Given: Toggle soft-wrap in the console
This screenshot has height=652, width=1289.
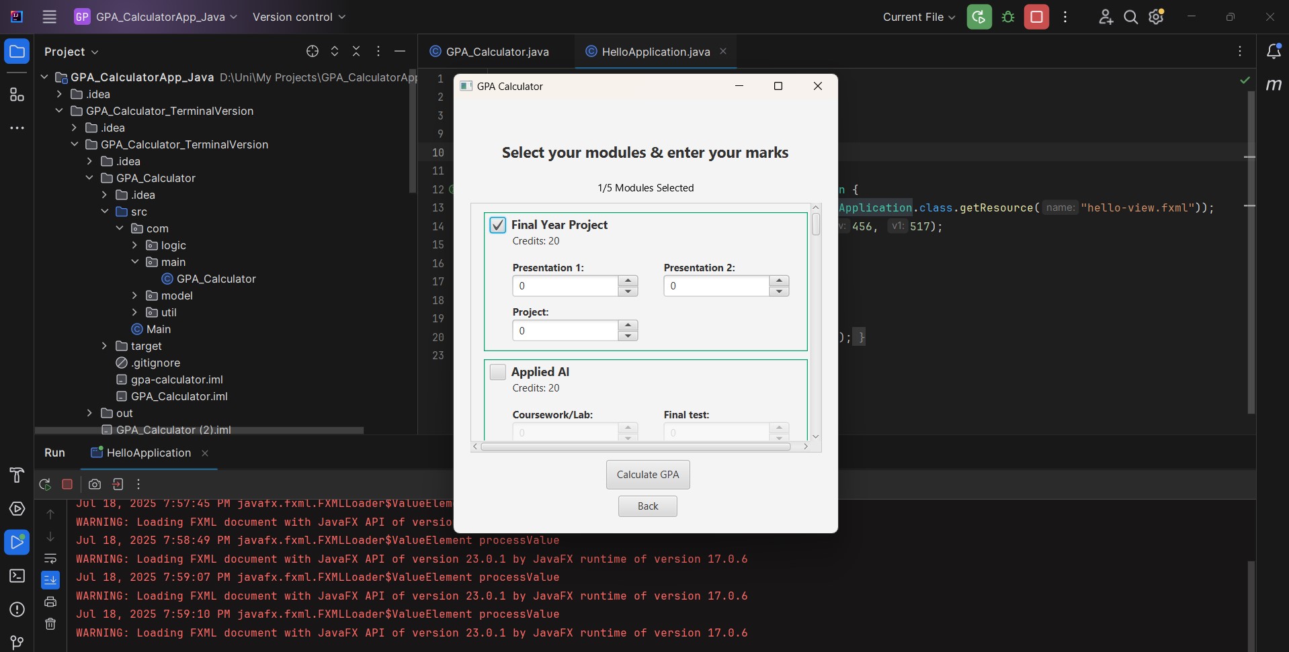Looking at the screenshot, I should point(50,559).
